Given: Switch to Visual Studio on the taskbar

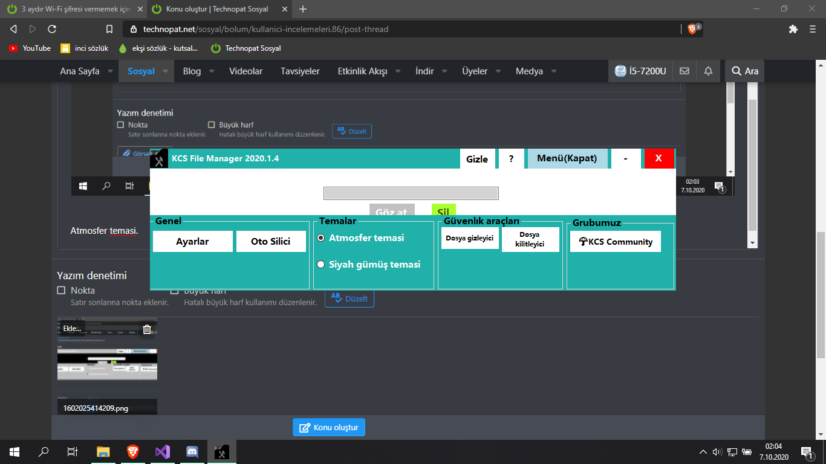Looking at the screenshot, I should point(163,451).
